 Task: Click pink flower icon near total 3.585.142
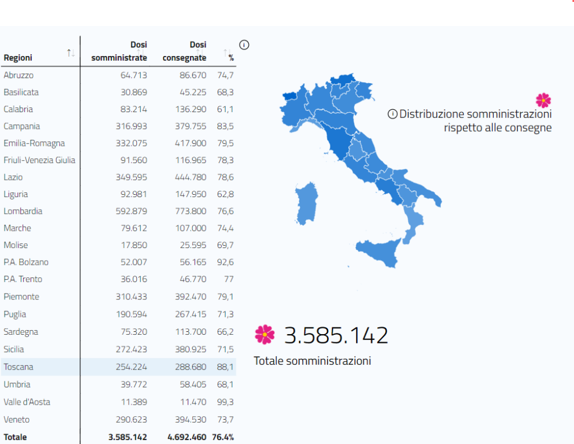[x=264, y=334]
